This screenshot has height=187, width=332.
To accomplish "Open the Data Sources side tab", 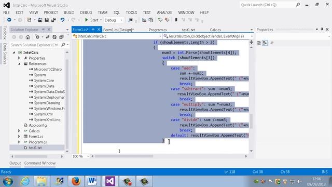I will tap(5, 54).
